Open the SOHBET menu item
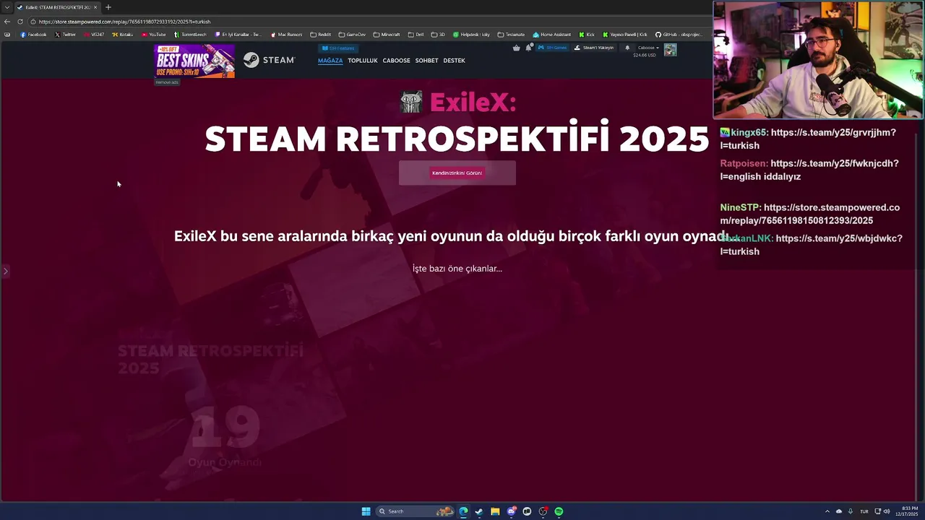Viewport: 925px width, 520px height. (427, 61)
